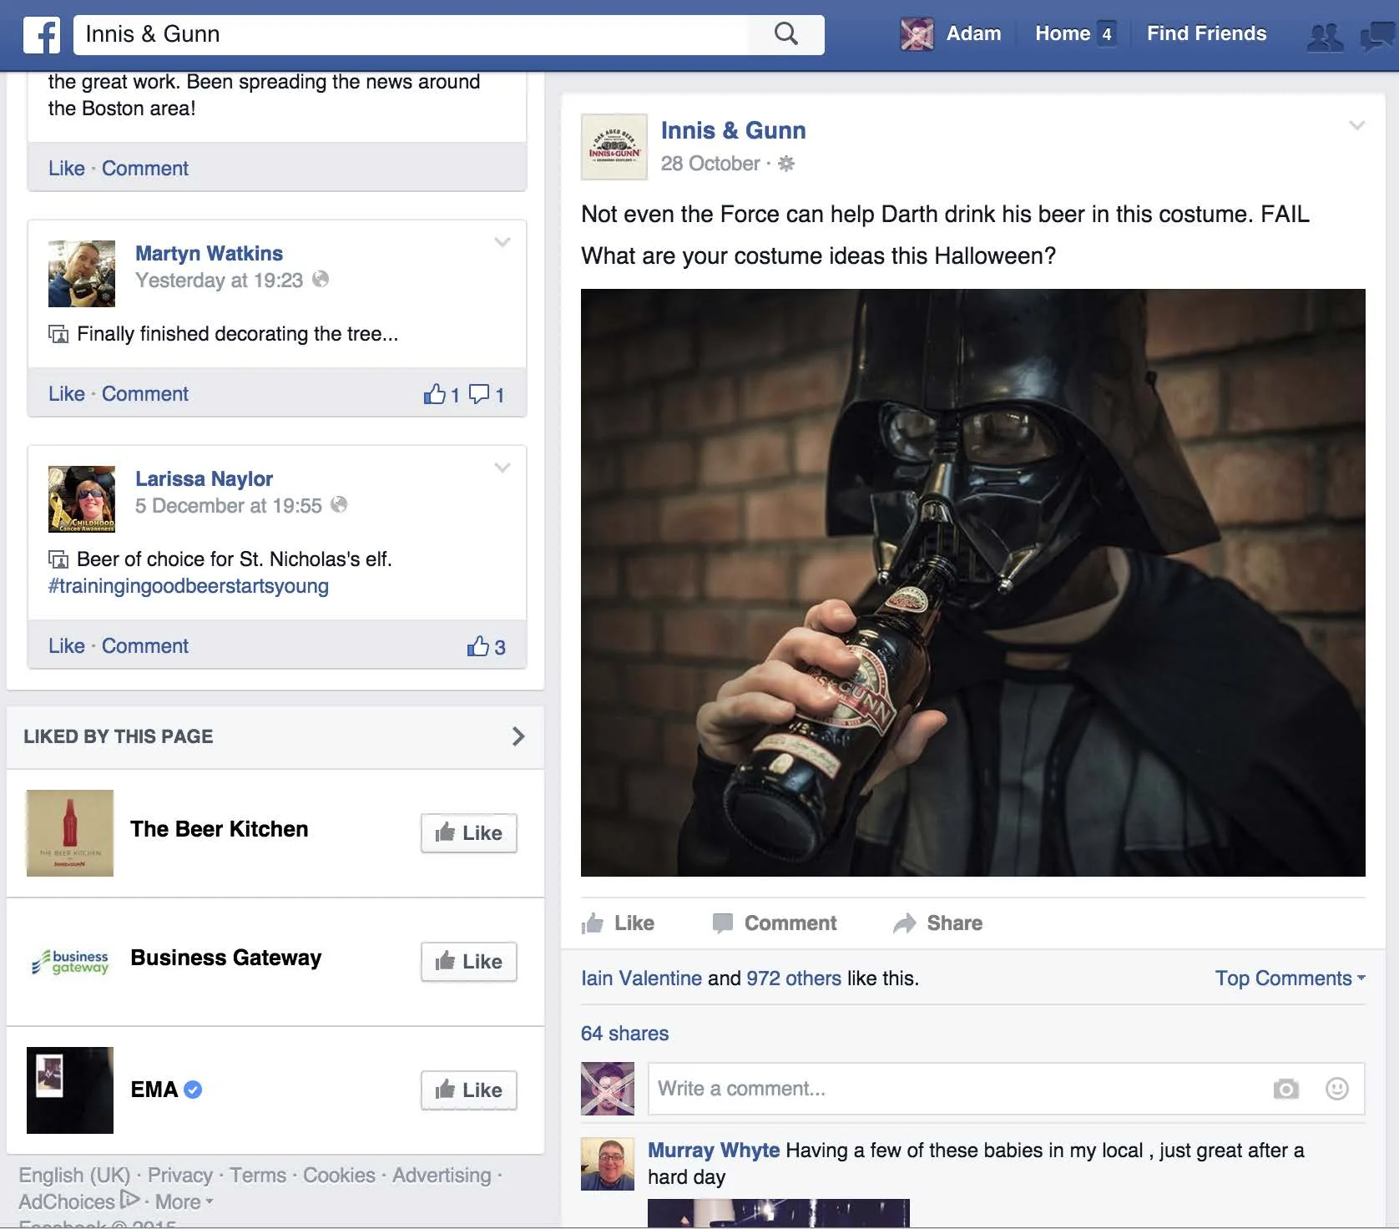Image resolution: width=1399 pixels, height=1229 pixels.
Task: Click the Privacy footer link
Action: click(x=180, y=1175)
